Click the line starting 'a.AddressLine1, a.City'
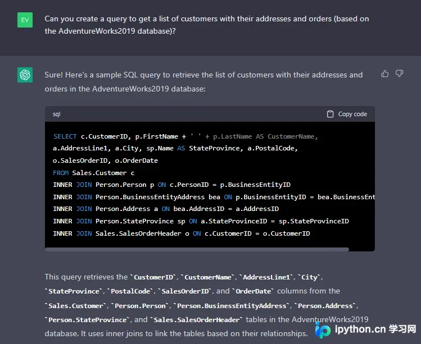Viewport: 421px width, 344px height. click(175, 148)
